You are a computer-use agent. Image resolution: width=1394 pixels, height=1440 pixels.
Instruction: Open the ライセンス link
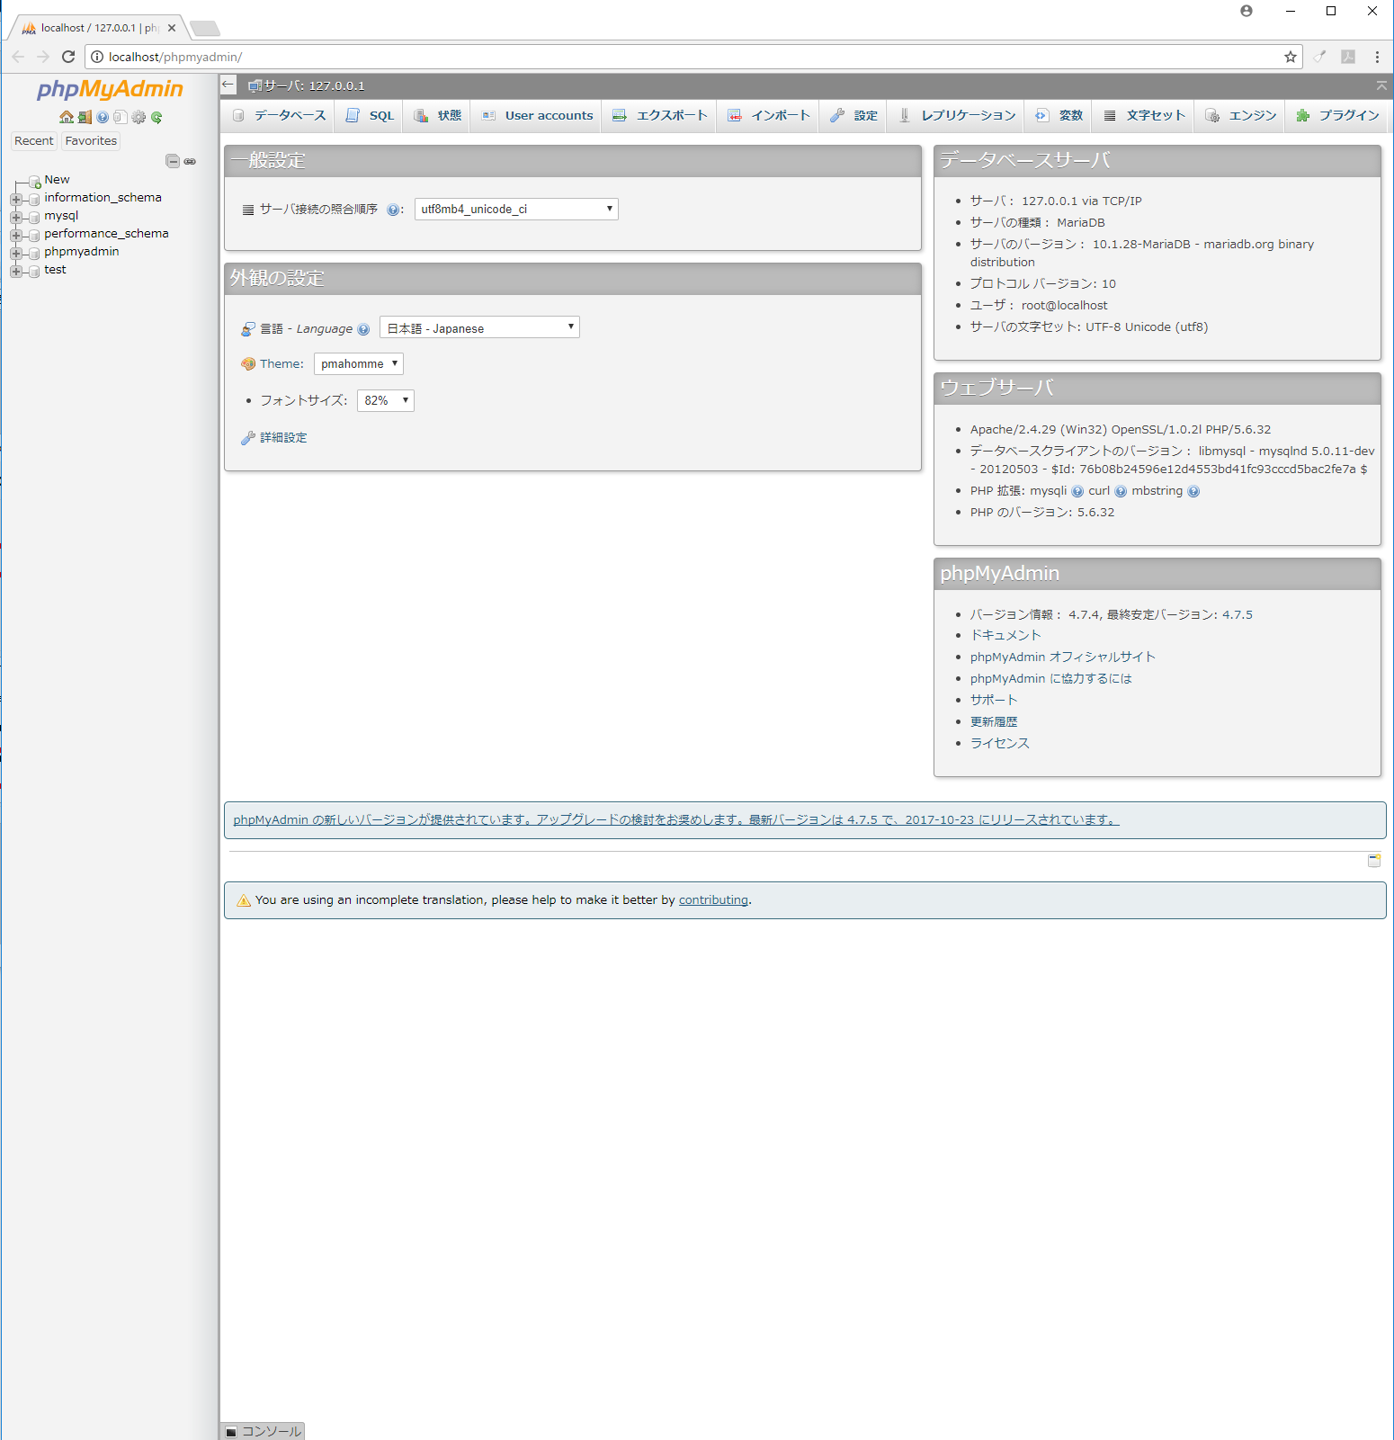[1000, 743]
